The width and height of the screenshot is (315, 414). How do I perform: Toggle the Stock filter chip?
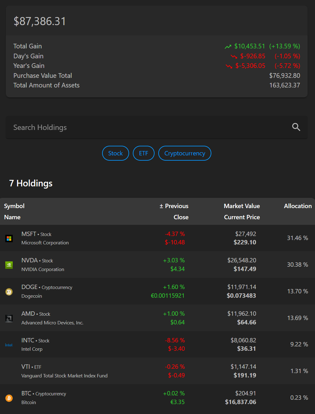click(115, 153)
